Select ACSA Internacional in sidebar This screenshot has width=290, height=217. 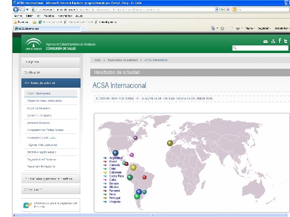click(51, 93)
